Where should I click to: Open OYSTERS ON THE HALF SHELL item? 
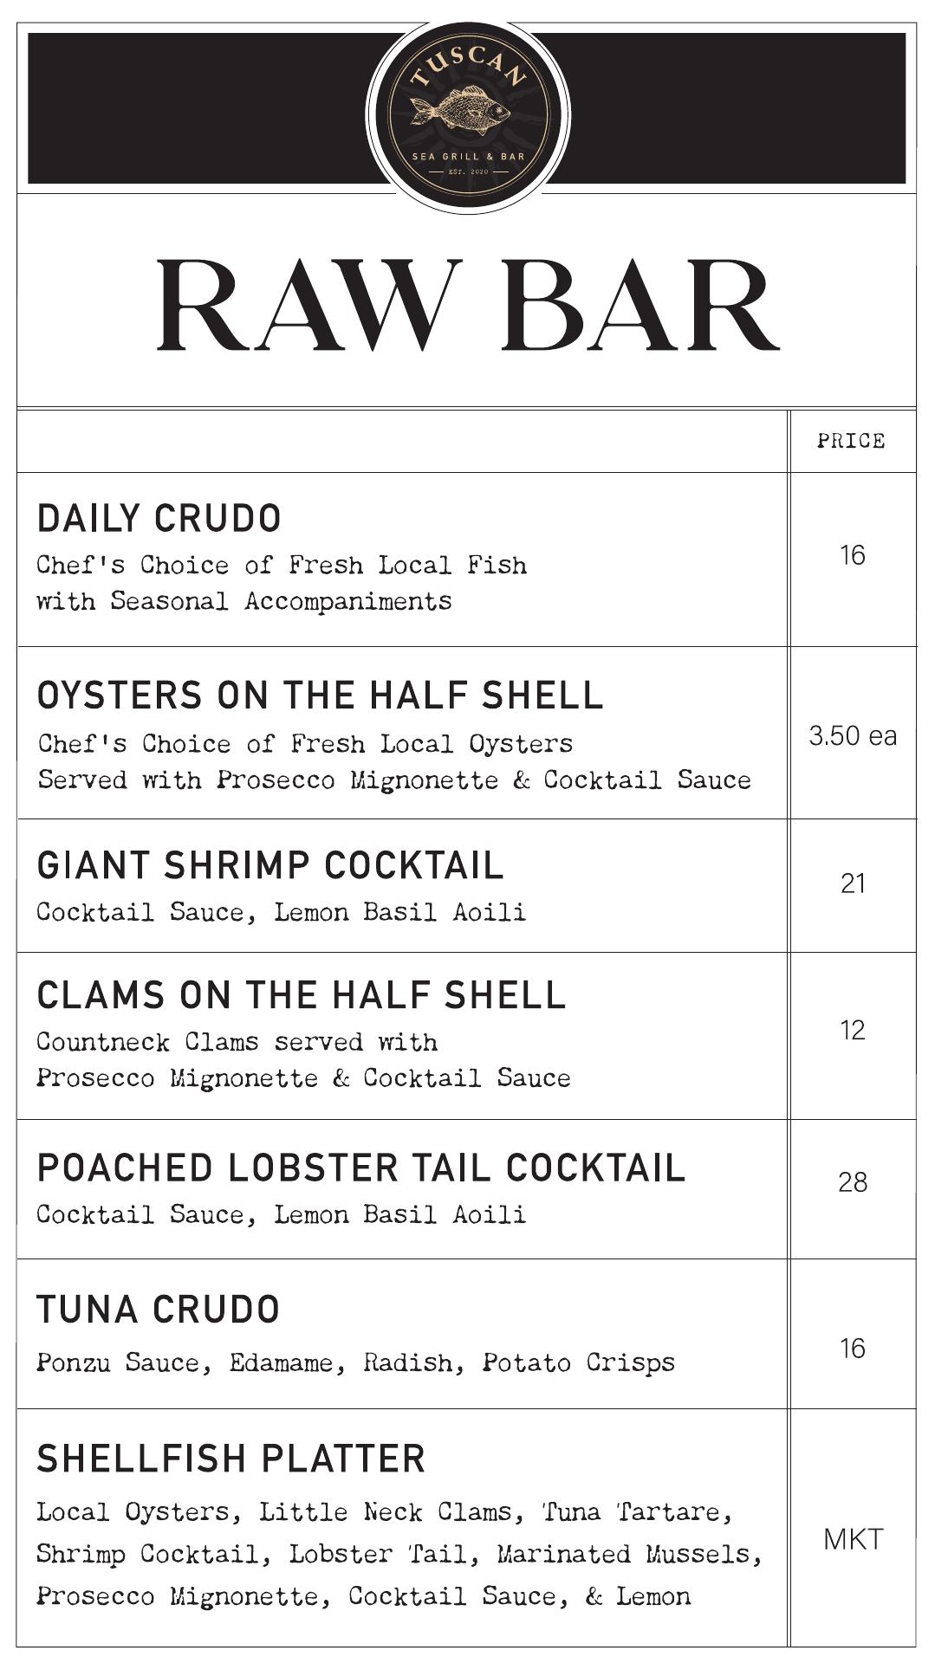(320, 695)
